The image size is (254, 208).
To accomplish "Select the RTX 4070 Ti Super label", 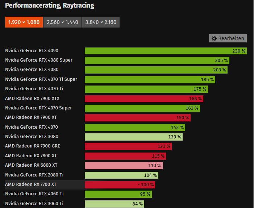I will (x=41, y=79).
